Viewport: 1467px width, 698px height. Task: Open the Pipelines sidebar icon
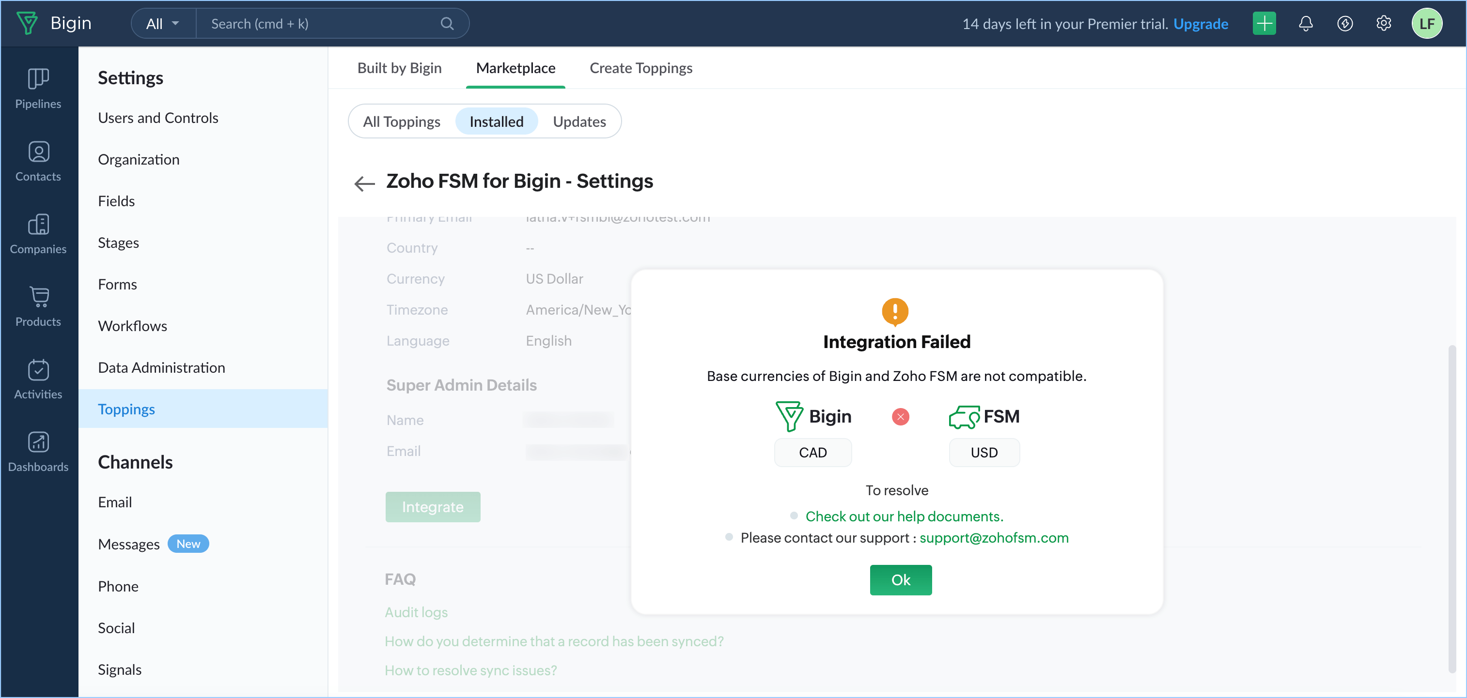click(x=38, y=88)
